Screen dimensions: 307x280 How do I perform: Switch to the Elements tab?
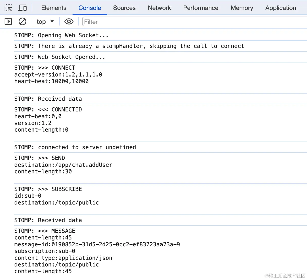(x=54, y=8)
